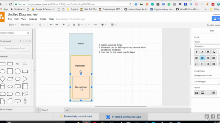Image resolution: width=220 pixels, height=123 pixels.
Task: Toggle bold in the top toolbar
Action: (x=64, y=25)
